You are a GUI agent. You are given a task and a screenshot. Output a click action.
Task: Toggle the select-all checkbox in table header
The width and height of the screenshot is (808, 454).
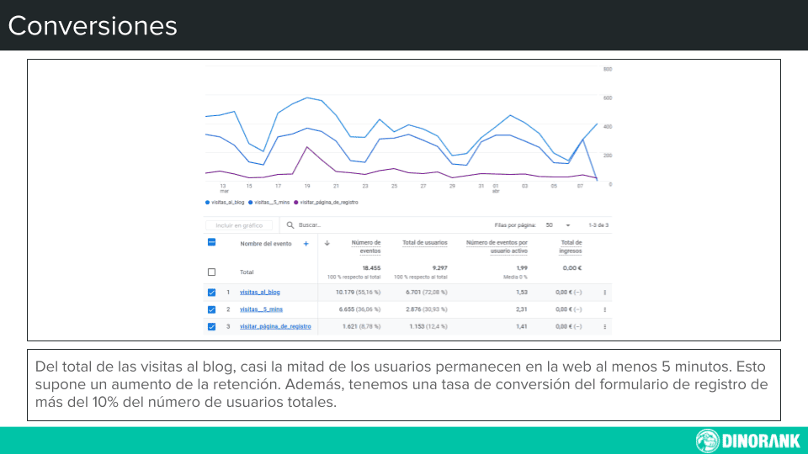click(x=211, y=242)
